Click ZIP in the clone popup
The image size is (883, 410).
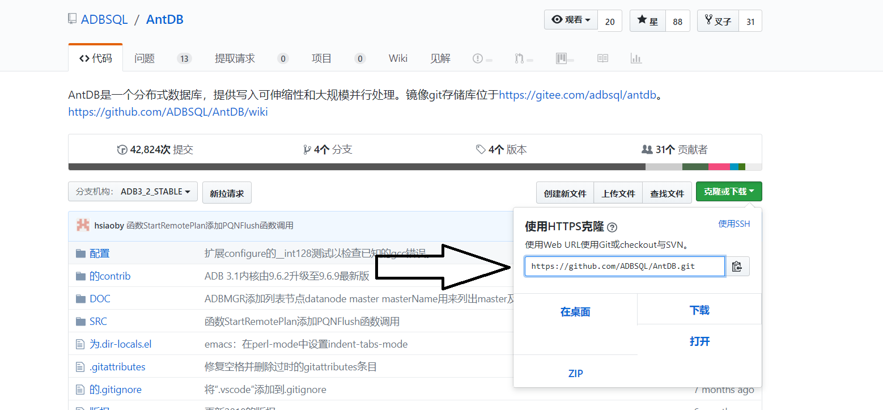[x=575, y=373]
